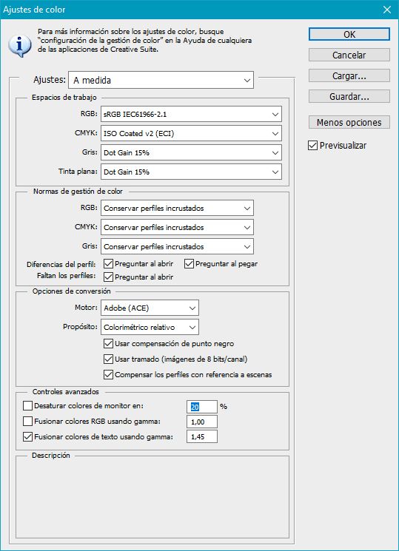Click the text gamma field showing 1,45

pyautogui.click(x=202, y=436)
